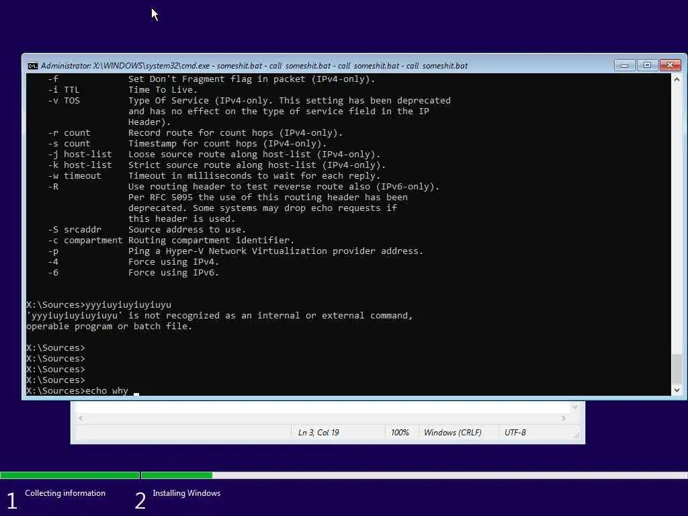The width and height of the screenshot is (688, 516).
Task: Click the '-i TTL Time To Live.' line
Action: pyautogui.click(x=123, y=89)
